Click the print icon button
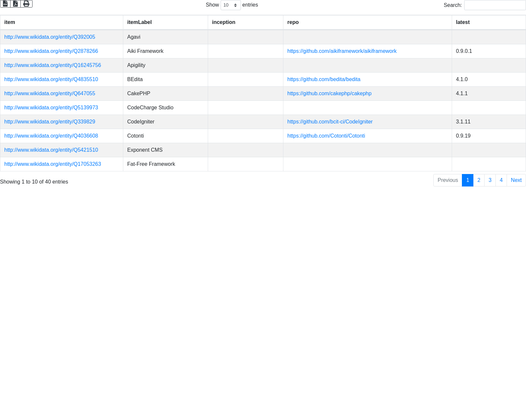 (26, 4)
